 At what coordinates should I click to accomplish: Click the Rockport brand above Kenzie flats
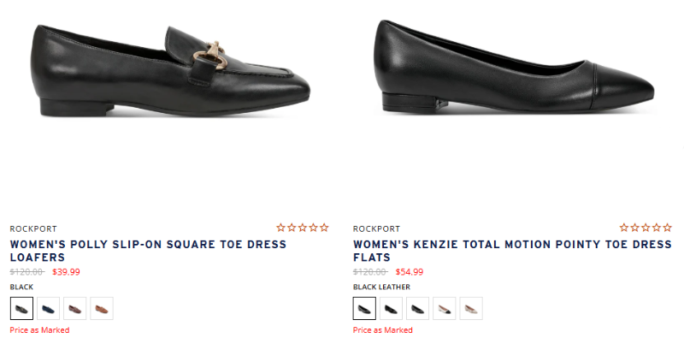pos(376,228)
